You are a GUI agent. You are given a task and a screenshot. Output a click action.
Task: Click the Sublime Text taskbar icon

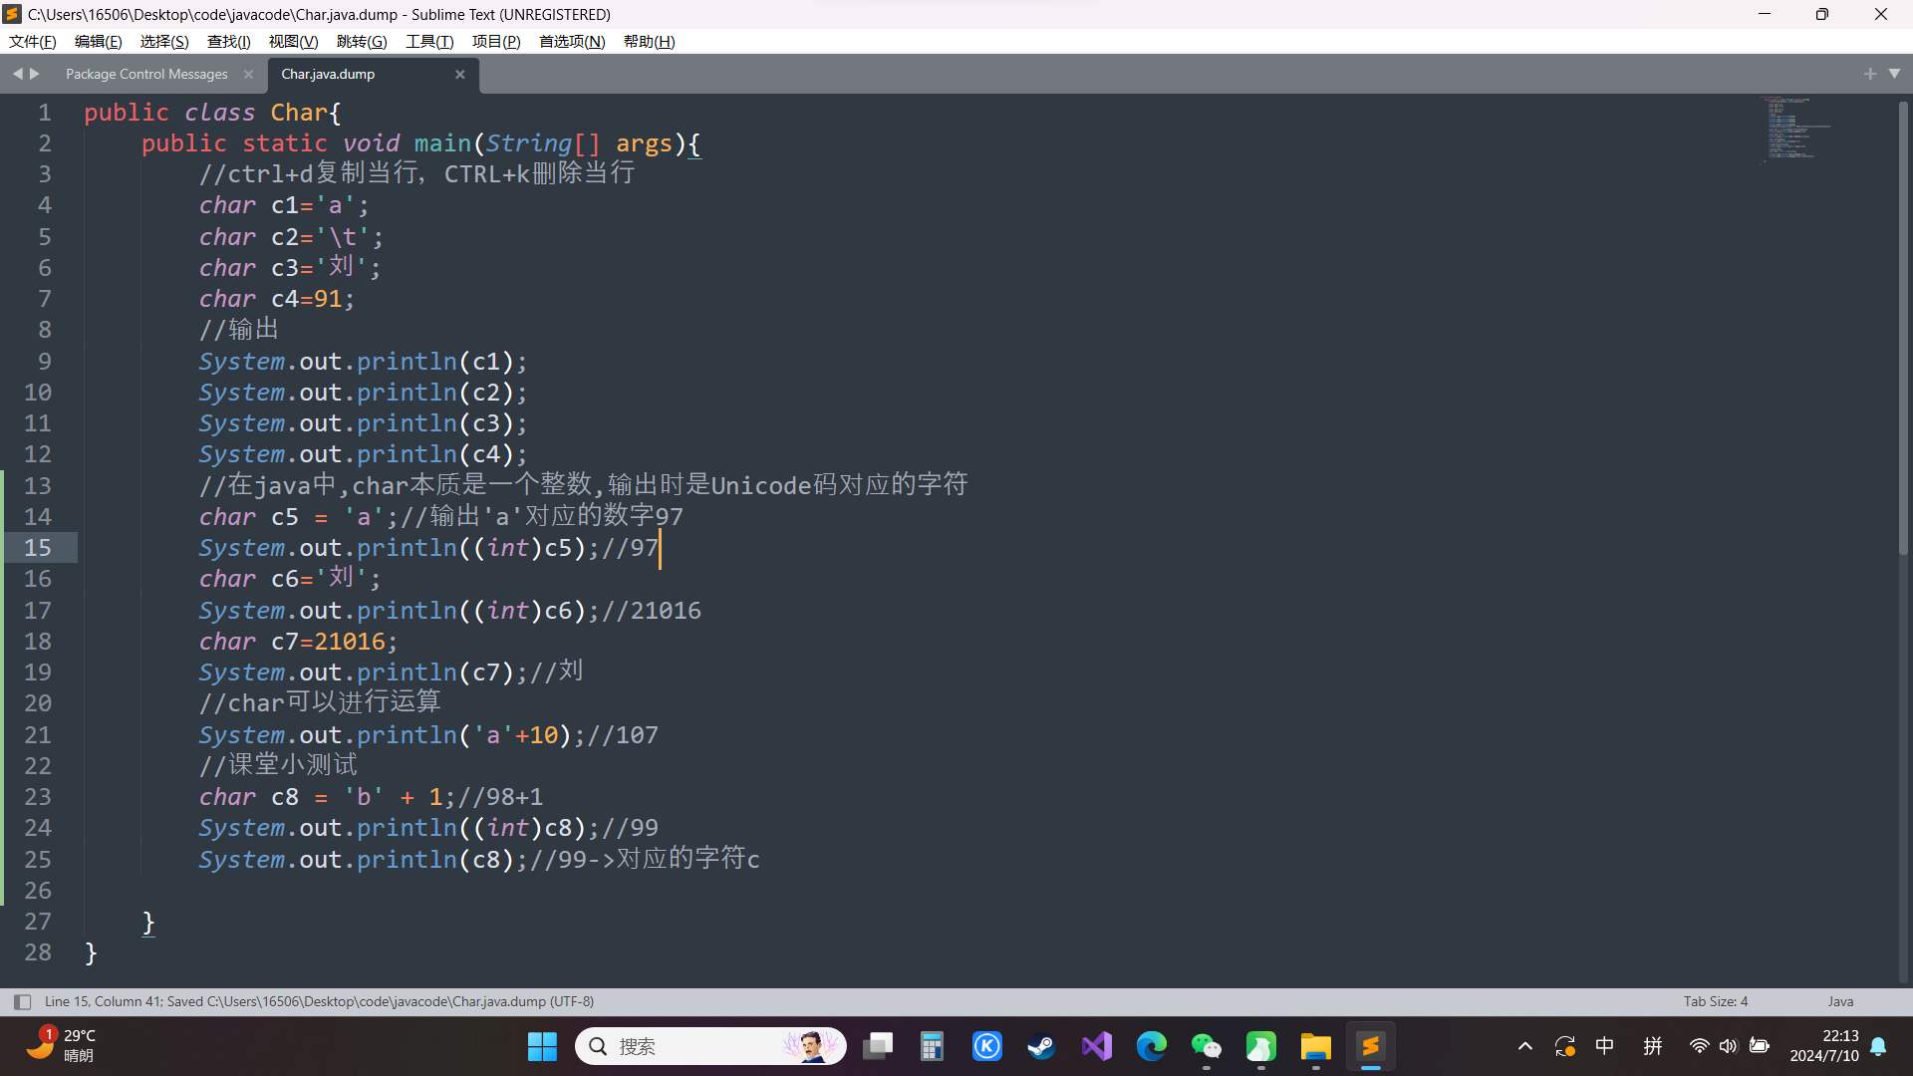[x=1370, y=1046]
